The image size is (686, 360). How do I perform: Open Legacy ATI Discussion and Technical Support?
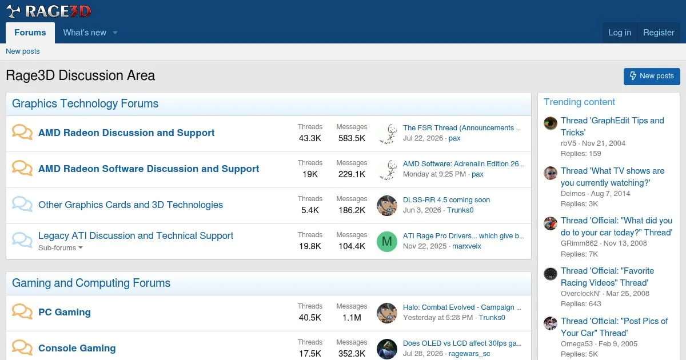pos(136,235)
